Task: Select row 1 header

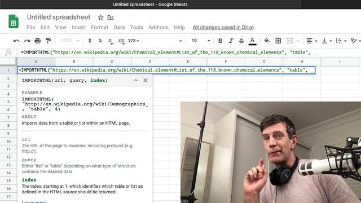Action: point(8,70)
